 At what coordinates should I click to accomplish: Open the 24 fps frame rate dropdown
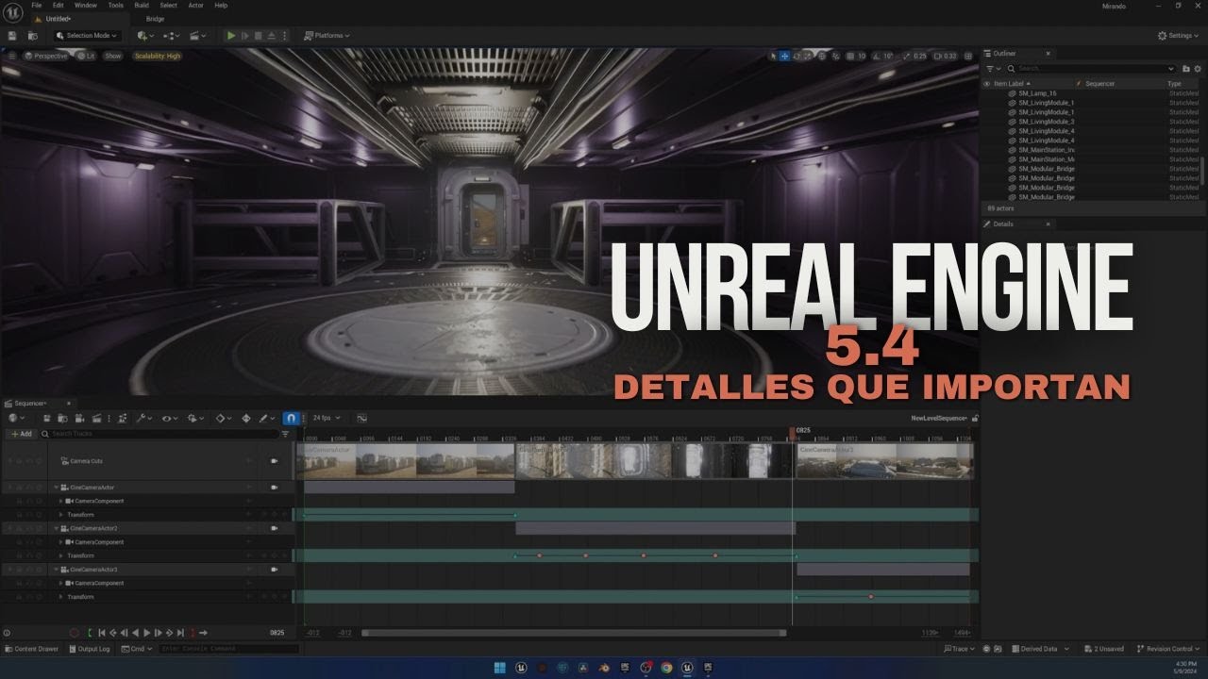[x=327, y=418]
